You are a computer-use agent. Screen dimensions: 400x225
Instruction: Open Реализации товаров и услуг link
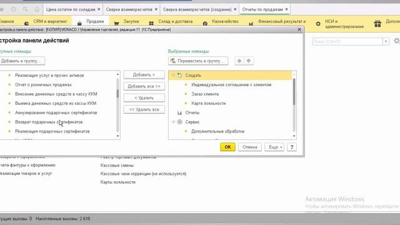click(x=26, y=174)
